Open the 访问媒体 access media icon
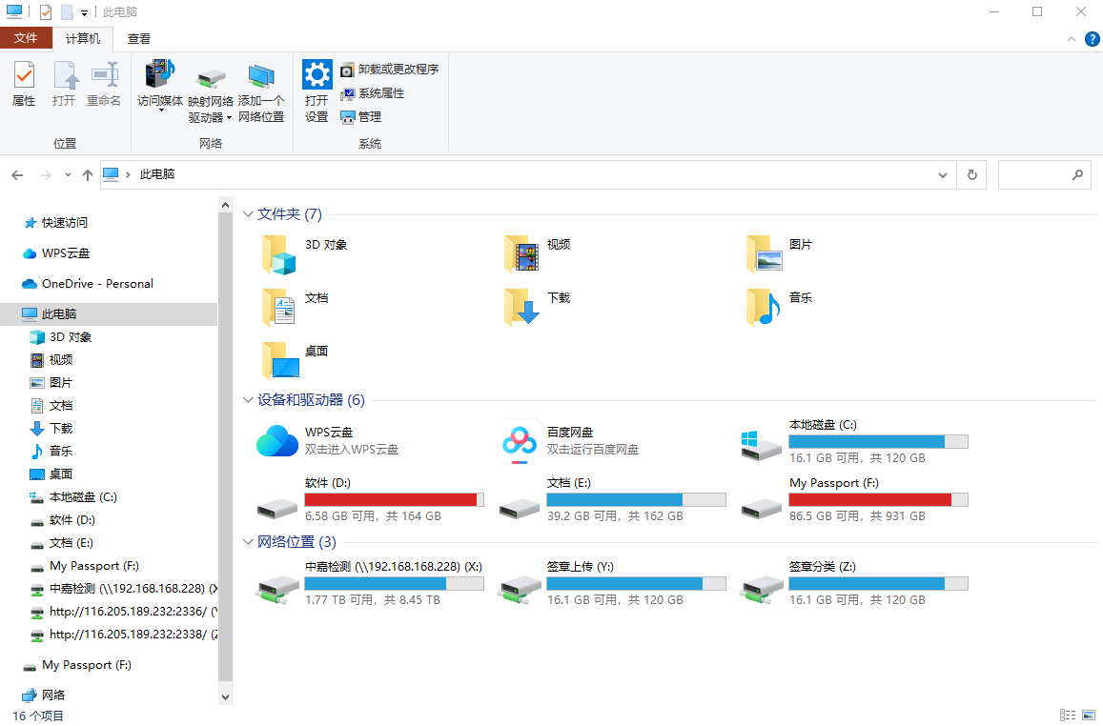The image size is (1103, 726). pyautogui.click(x=159, y=74)
